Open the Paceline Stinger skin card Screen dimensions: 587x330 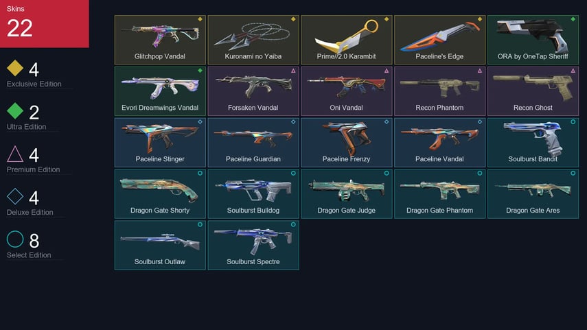160,142
